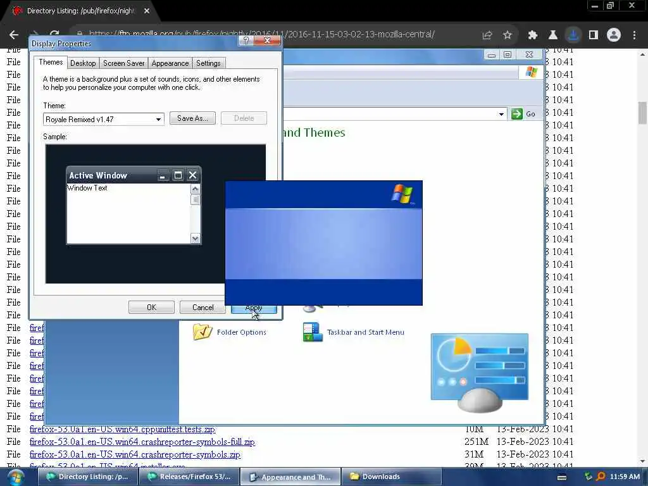This screenshot has width=648, height=486.
Task: Click the 31M file size text
Action: click(473, 454)
